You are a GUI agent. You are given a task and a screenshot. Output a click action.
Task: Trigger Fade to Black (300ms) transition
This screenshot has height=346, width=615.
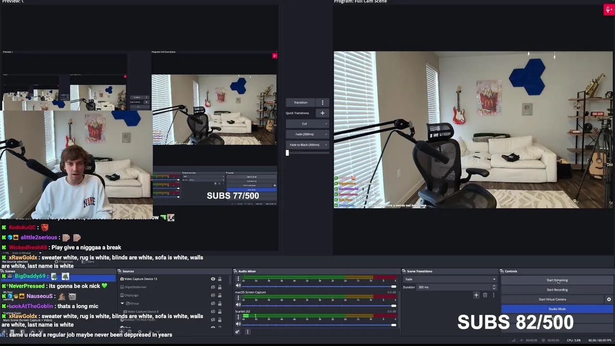305,145
